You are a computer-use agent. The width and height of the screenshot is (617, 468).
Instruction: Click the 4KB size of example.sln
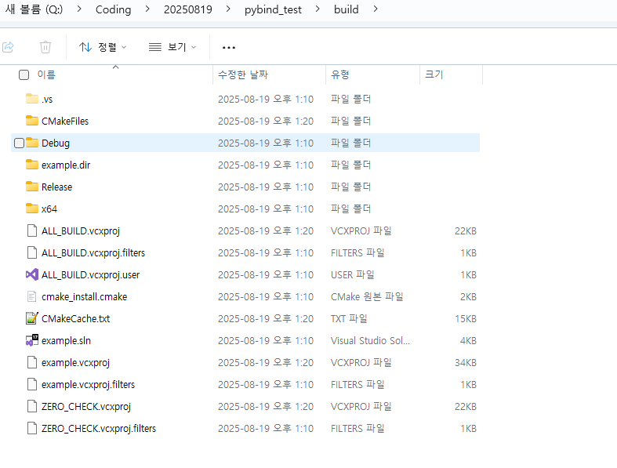468,340
